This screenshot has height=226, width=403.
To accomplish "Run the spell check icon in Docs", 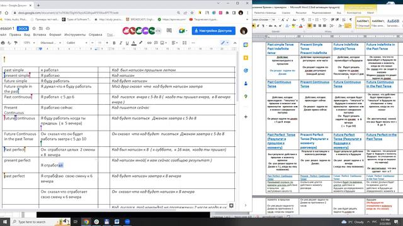I will [x=9, y=43].
